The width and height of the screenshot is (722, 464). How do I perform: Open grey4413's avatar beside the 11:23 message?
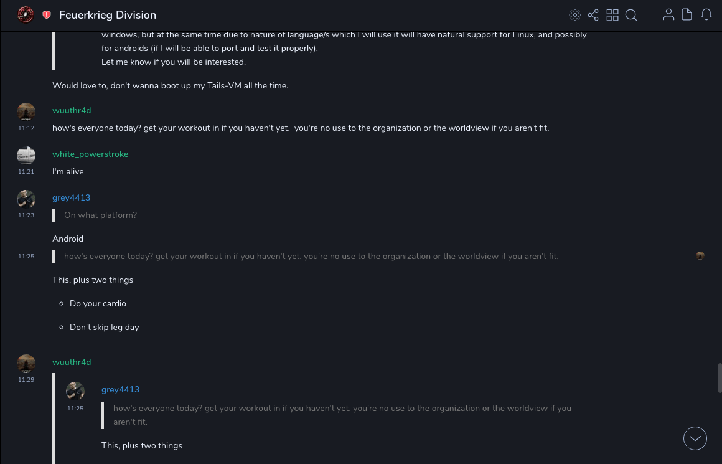[x=26, y=199]
